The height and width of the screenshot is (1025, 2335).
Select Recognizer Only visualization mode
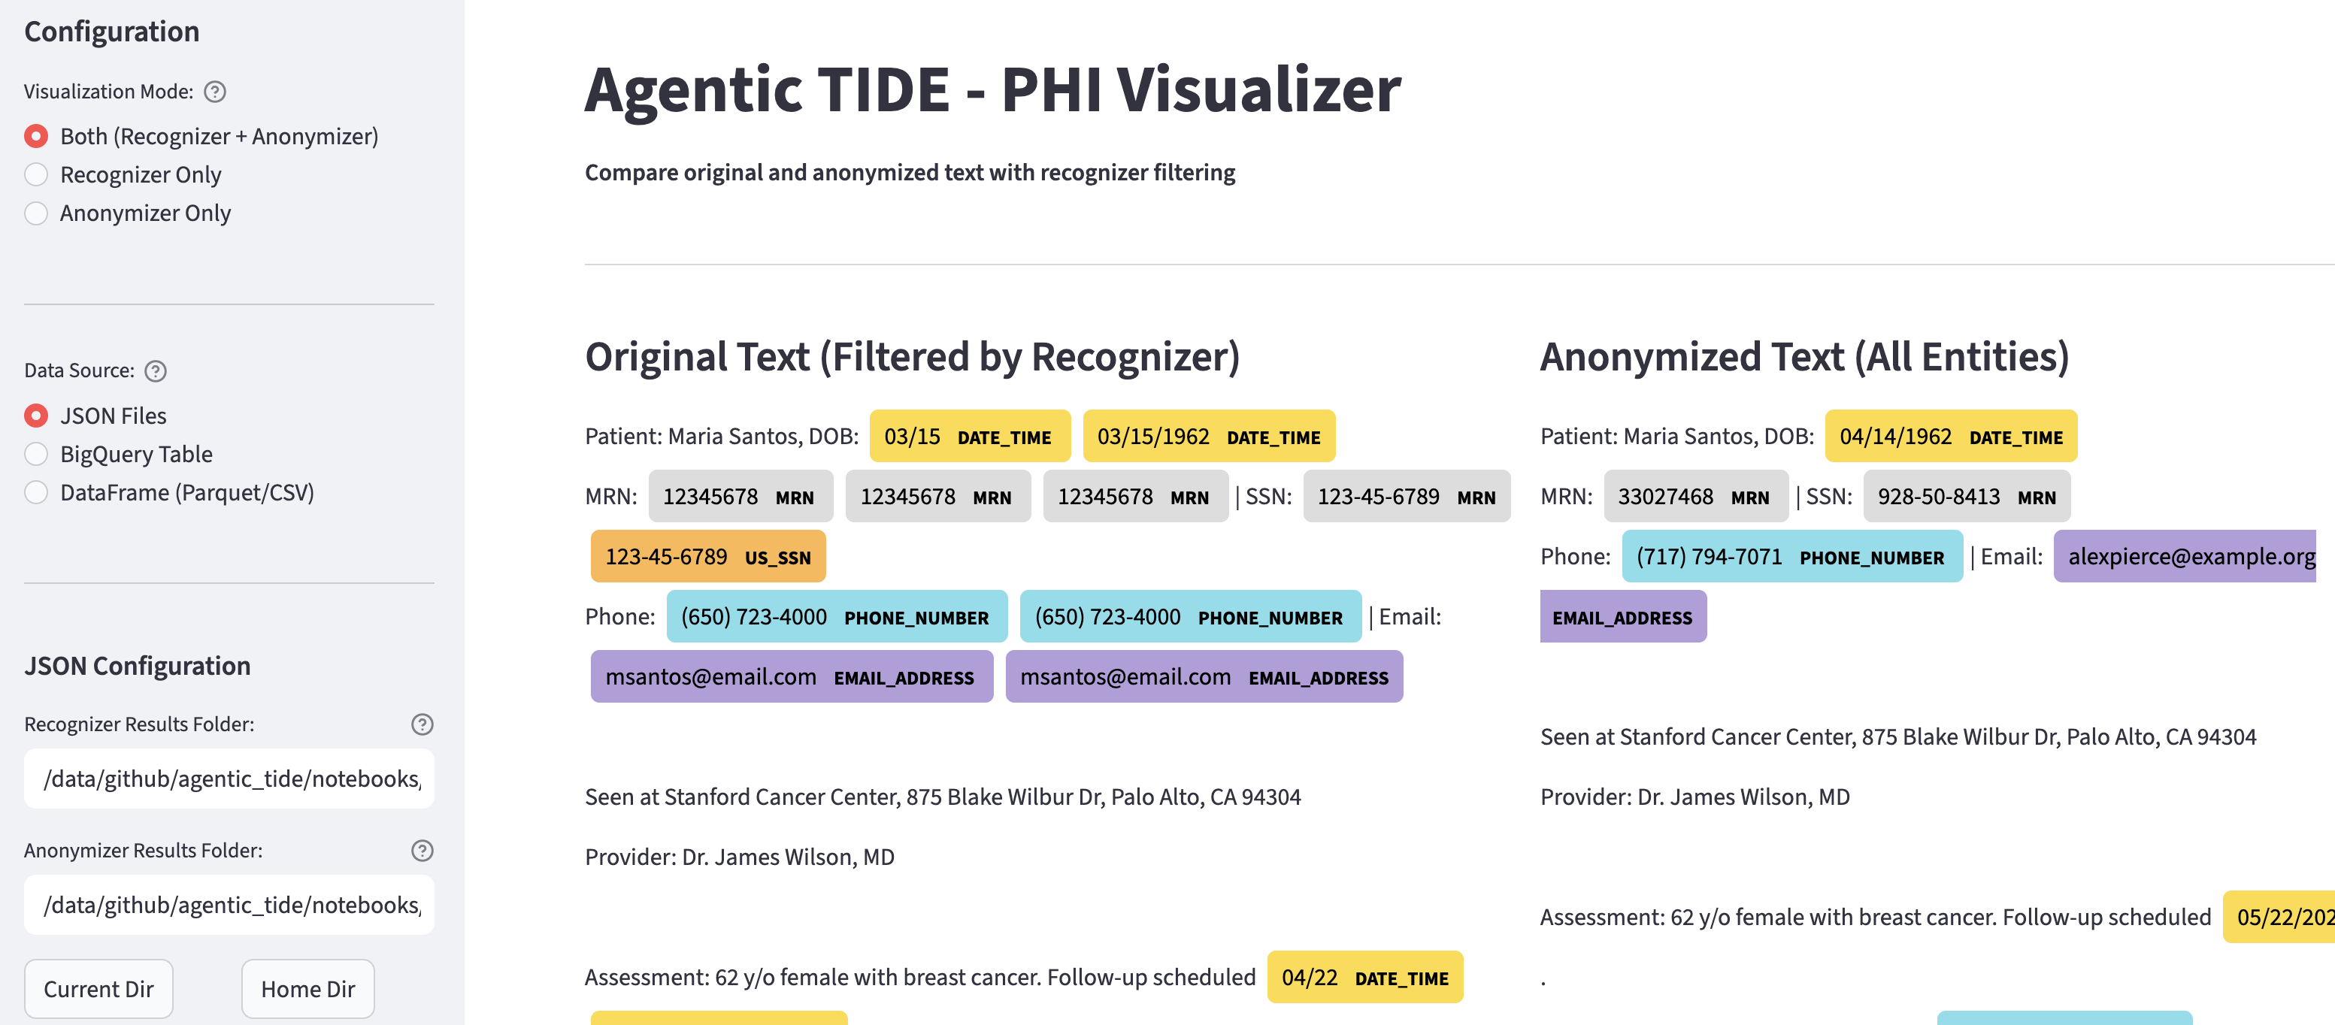point(36,174)
